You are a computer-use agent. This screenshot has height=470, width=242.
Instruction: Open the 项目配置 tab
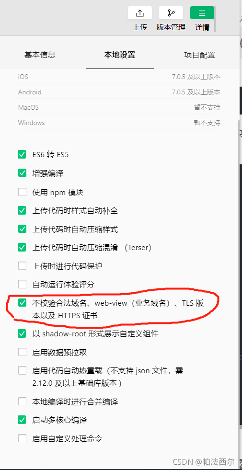coord(199,55)
